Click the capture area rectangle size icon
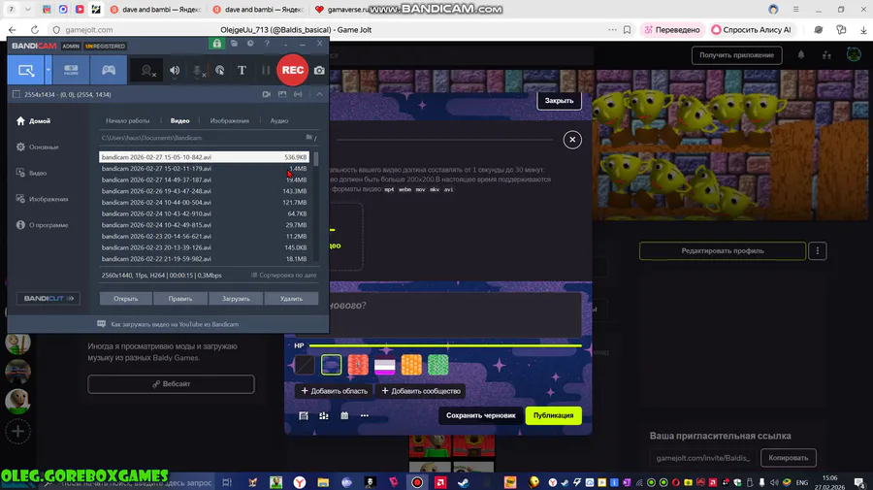 tap(16, 95)
